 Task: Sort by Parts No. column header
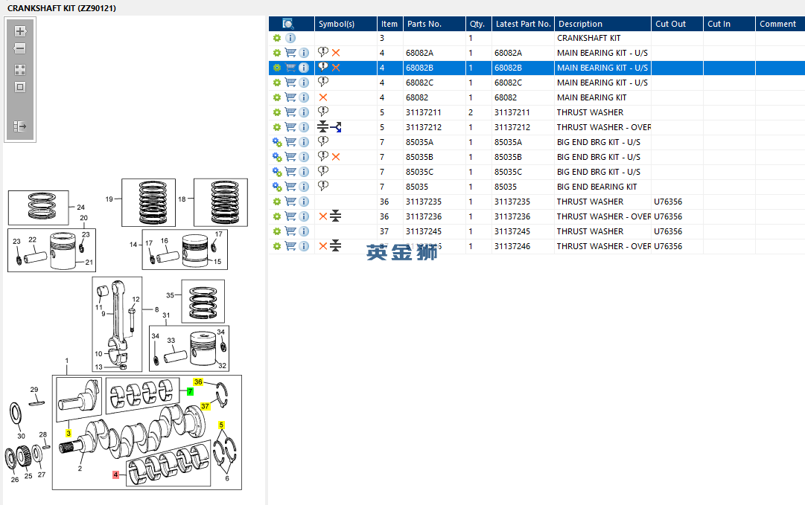coord(424,24)
